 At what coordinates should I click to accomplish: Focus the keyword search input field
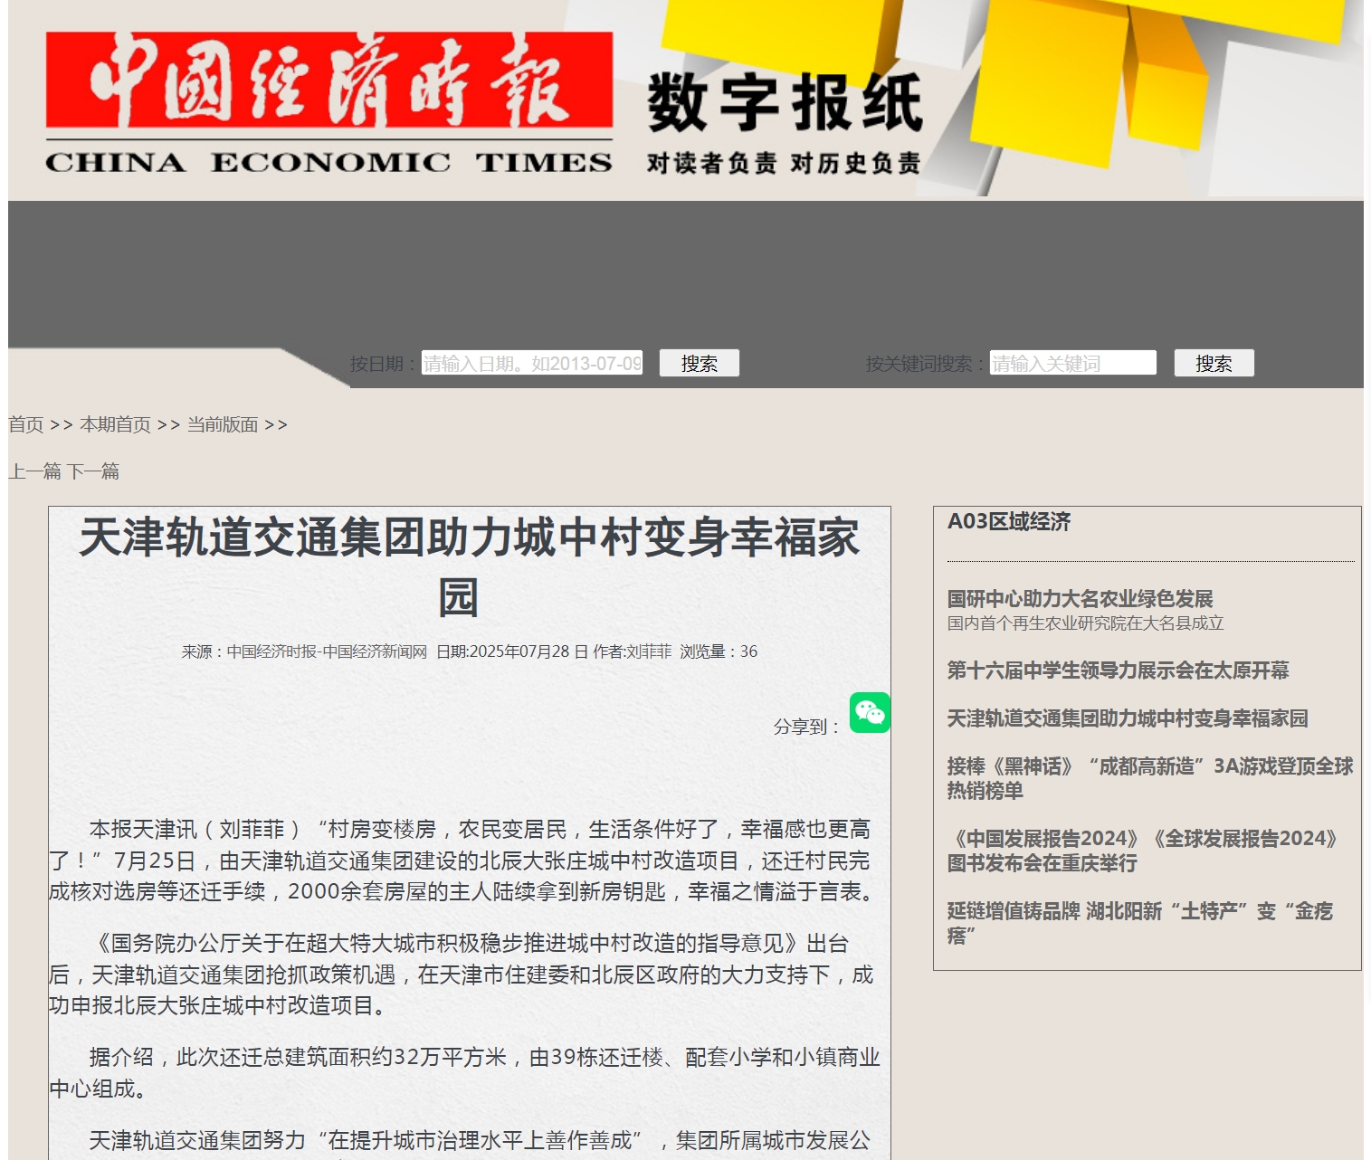pyautogui.click(x=1073, y=363)
